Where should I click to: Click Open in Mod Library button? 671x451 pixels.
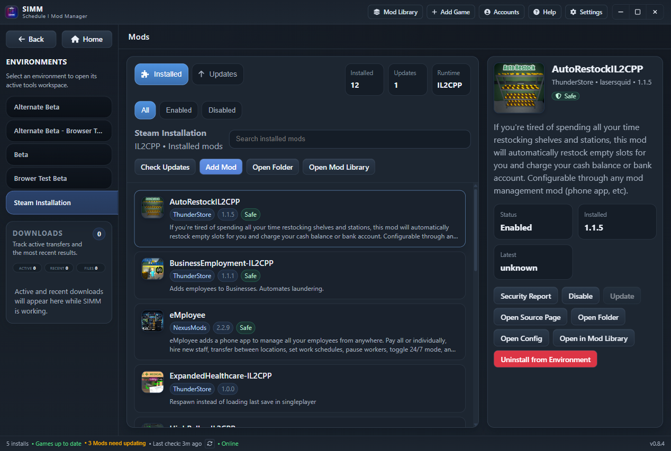tap(594, 338)
